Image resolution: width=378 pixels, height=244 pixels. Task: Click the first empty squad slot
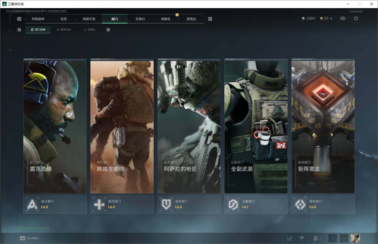coord(333,238)
